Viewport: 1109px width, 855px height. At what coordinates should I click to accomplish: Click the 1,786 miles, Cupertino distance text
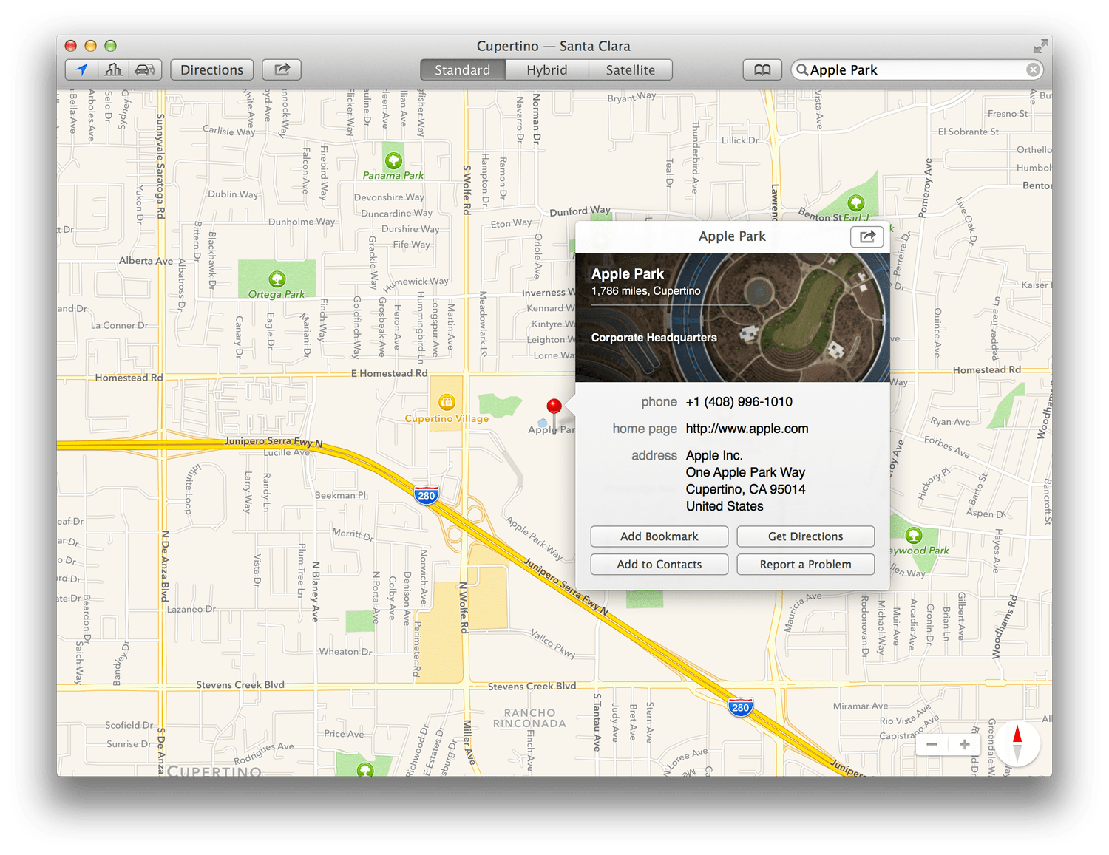point(645,291)
